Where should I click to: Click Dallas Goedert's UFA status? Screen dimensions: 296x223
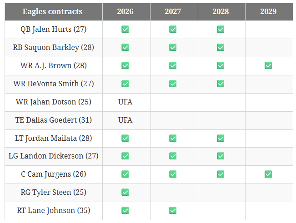click(x=125, y=120)
